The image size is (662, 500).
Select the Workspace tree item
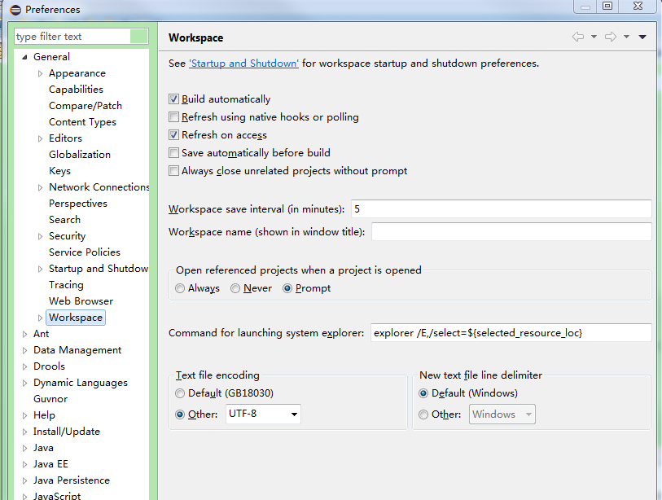tap(76, 318)
